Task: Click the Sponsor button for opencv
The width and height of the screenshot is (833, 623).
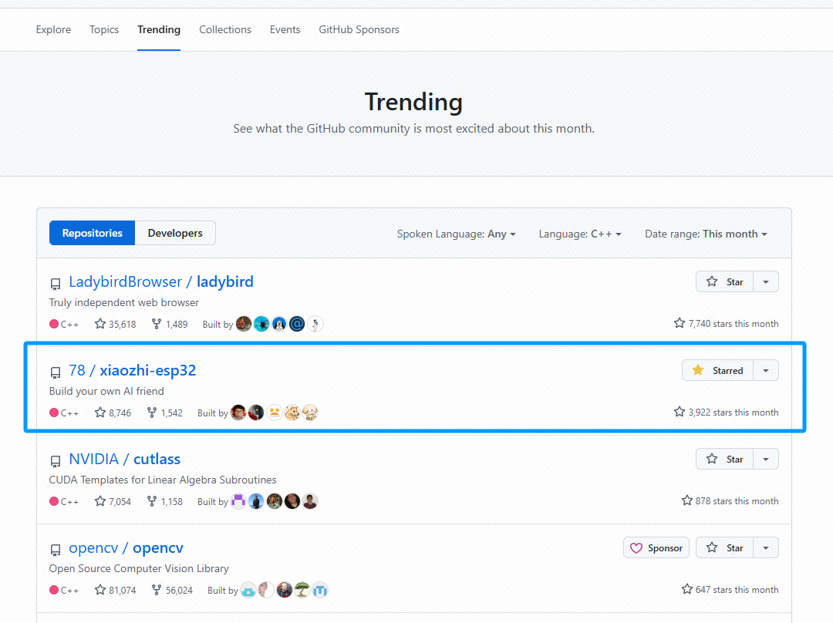Action: [656, 547]
